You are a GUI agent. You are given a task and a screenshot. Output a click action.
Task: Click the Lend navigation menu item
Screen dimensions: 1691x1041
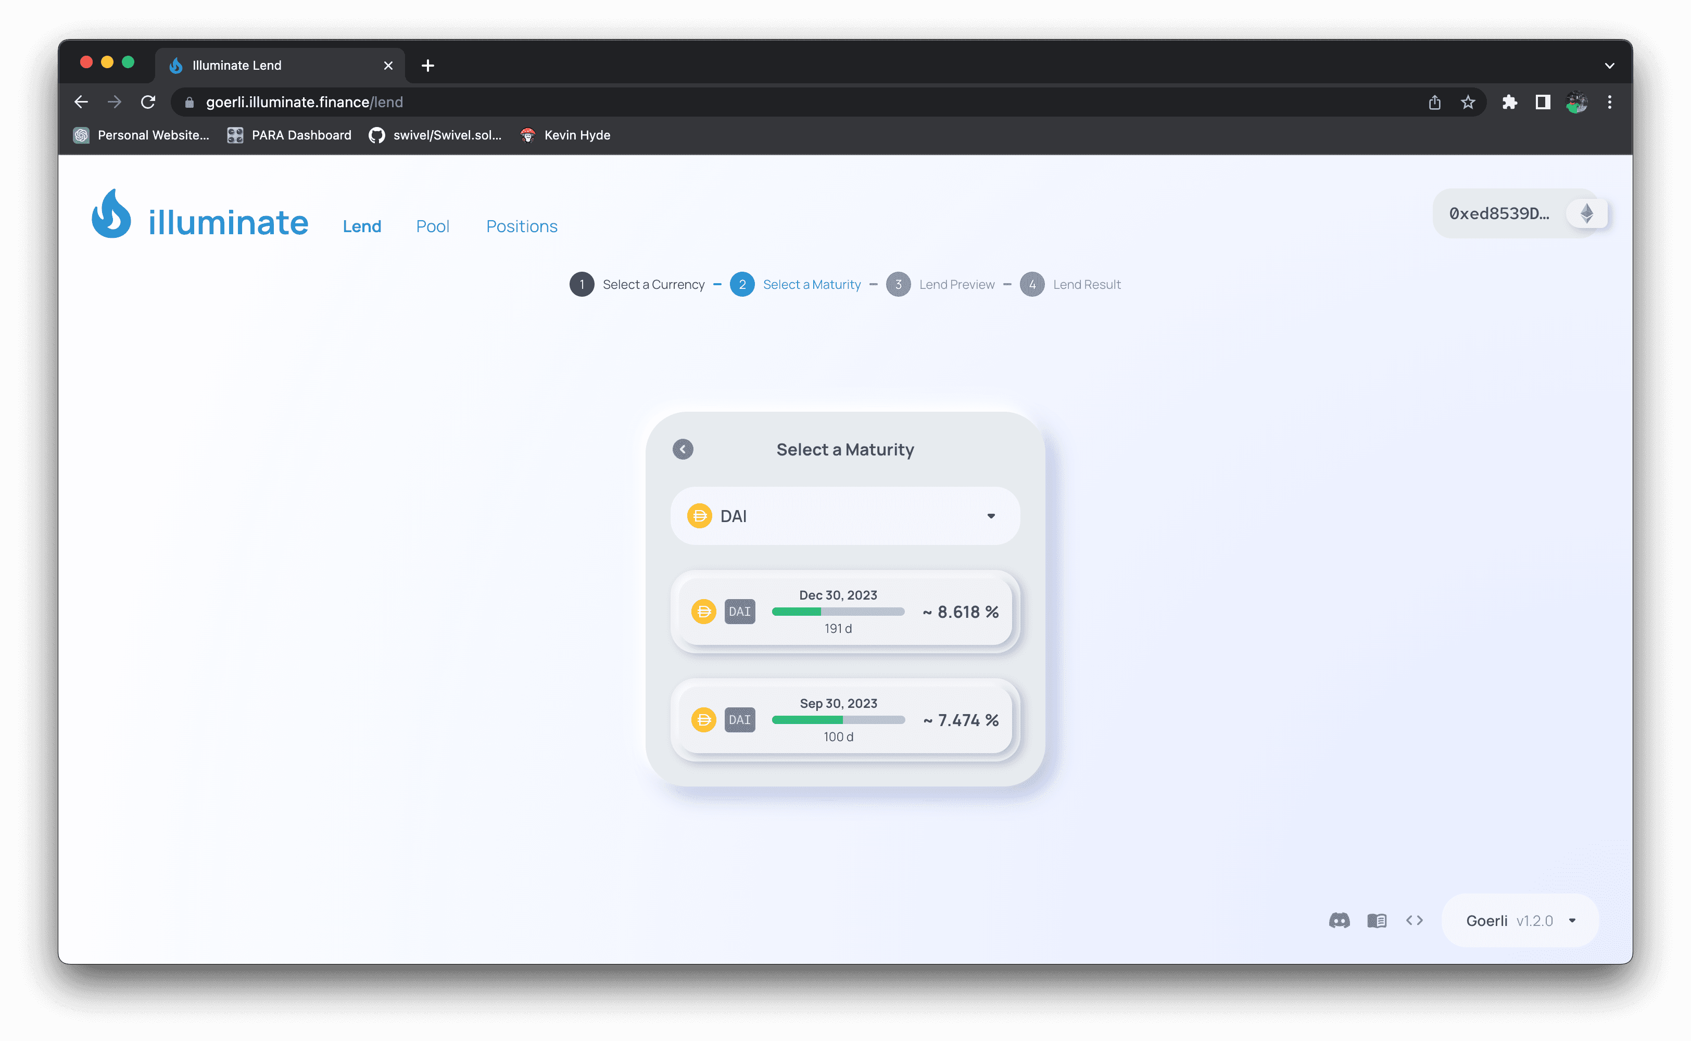[x=362, y=225]
